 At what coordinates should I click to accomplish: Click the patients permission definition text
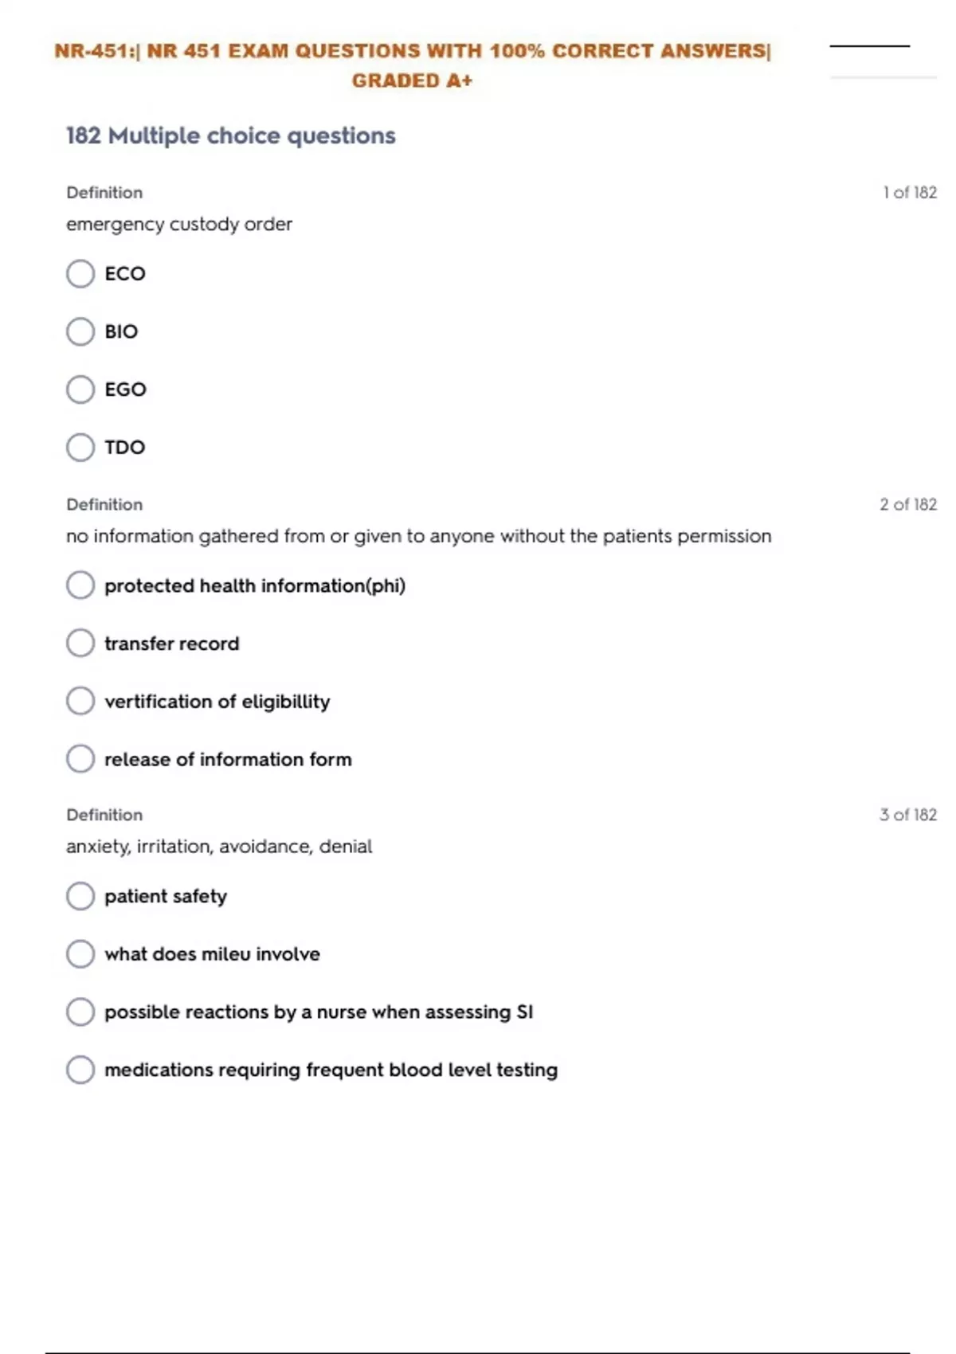418,536
